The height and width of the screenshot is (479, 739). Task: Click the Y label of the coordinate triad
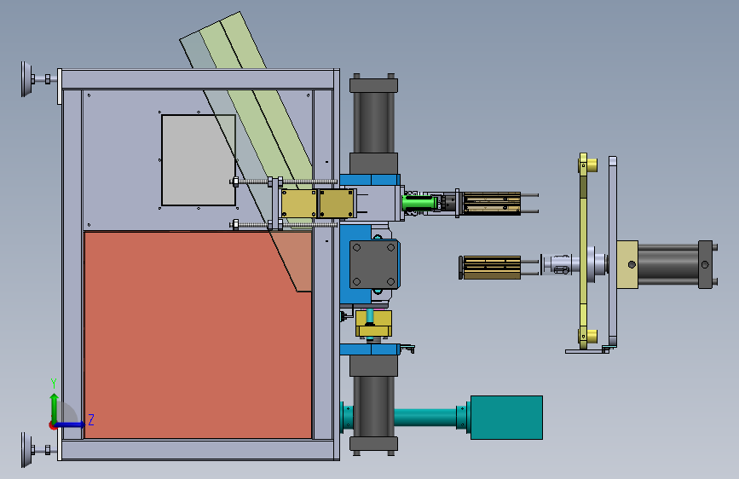click(54, 384)
